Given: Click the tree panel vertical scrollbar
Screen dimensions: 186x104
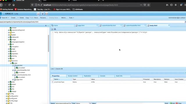Looking at the screenshot, I should (49, 43).
